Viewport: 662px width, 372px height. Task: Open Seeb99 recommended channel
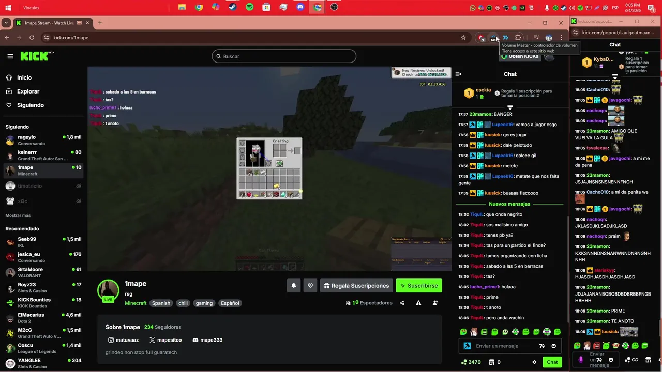[x=43, y=242]
